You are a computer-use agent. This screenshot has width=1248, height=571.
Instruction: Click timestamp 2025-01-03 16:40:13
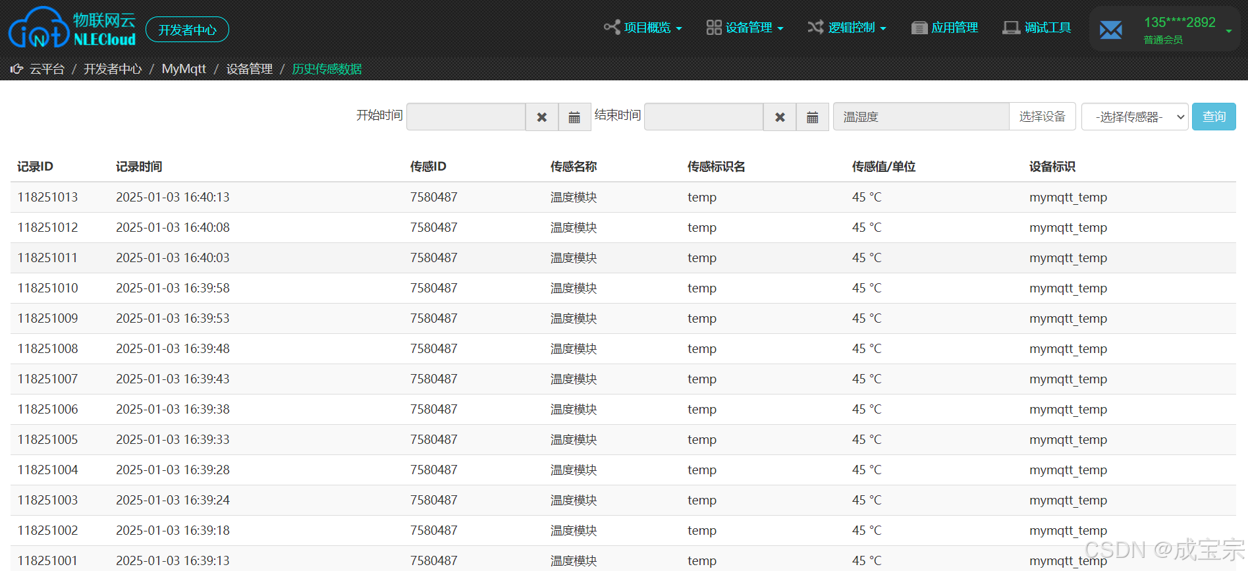(x=173, y=197)
